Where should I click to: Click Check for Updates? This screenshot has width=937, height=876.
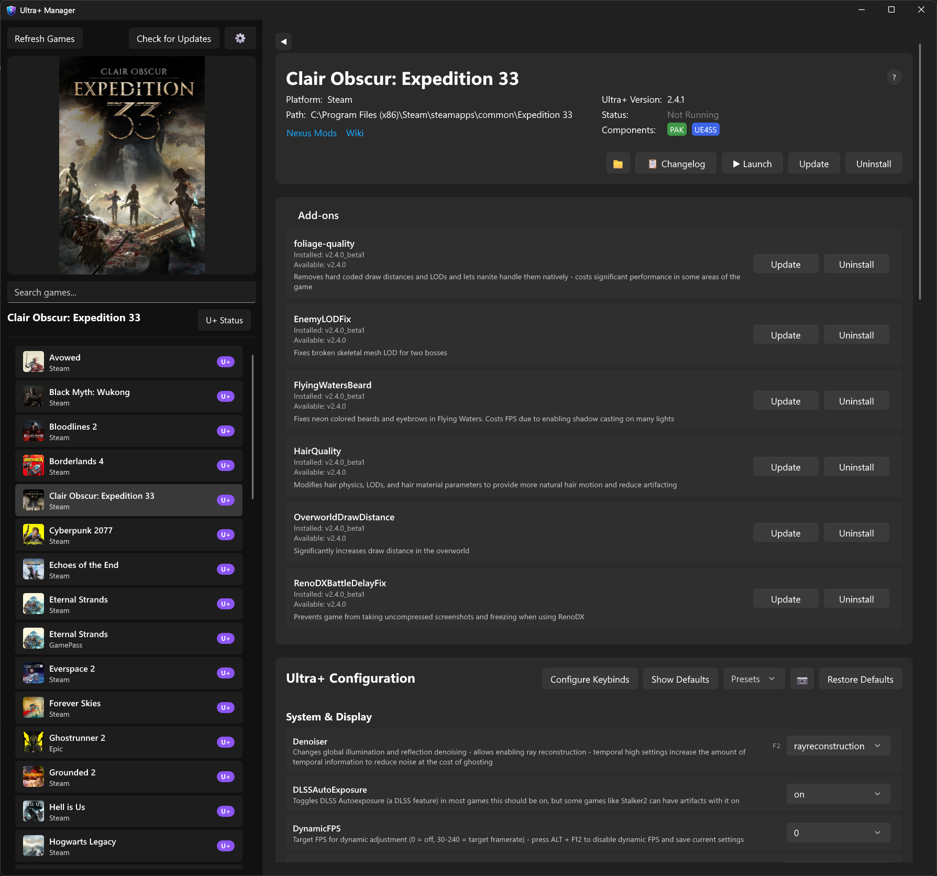[173, 38]
